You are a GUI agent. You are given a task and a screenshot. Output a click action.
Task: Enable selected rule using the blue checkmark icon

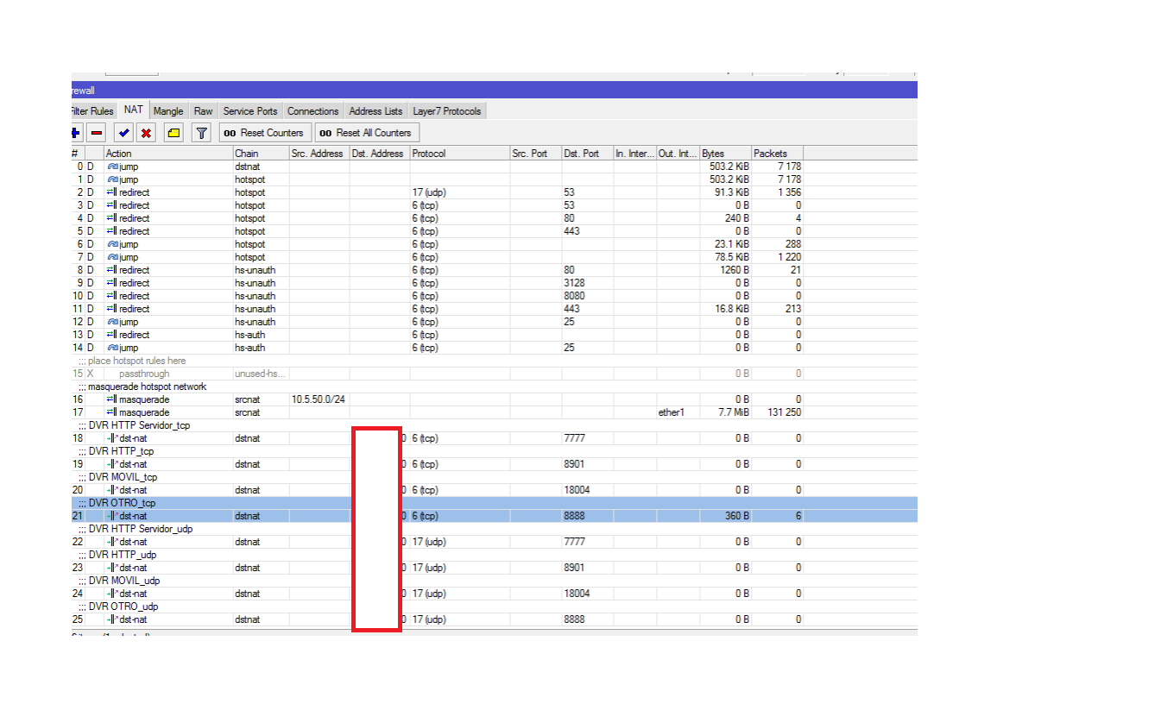tap(123, 133)
